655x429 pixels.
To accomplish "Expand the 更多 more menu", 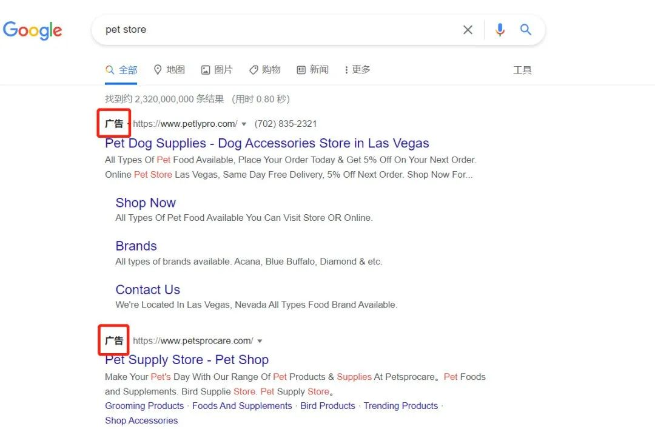I will tap(358, 70).
